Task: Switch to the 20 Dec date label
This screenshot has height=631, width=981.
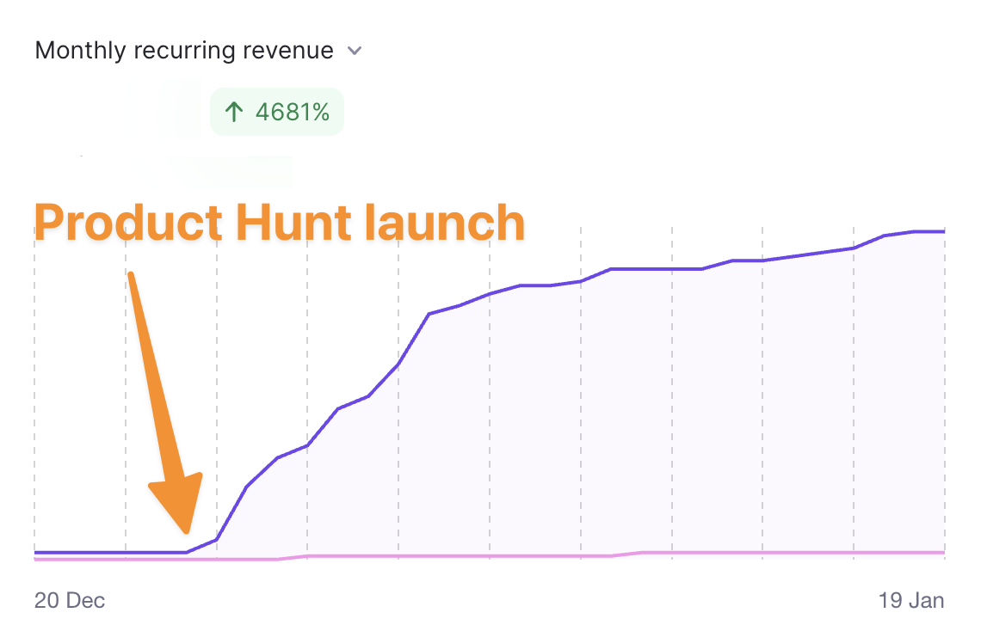Action: coord(68,601)
